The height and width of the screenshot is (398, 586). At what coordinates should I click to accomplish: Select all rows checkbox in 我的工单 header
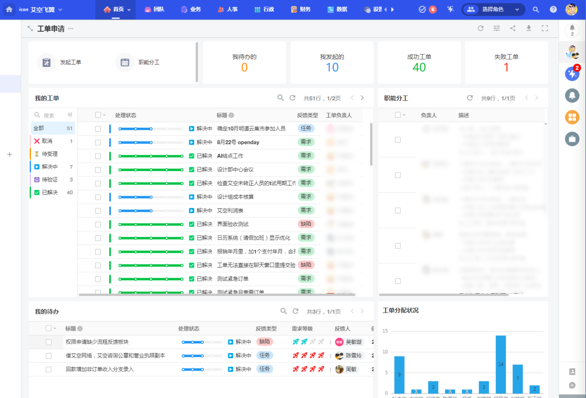pyautogui.click(x=98, y=115)
